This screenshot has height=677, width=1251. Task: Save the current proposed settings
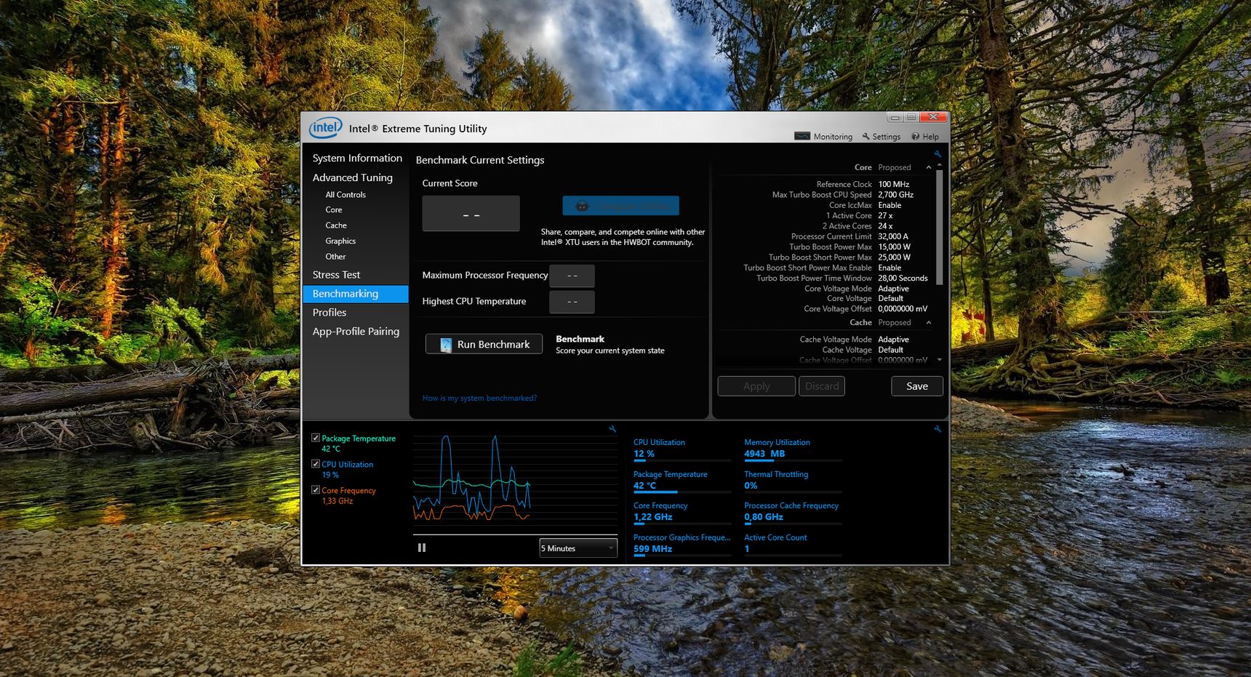click(917, 386)
